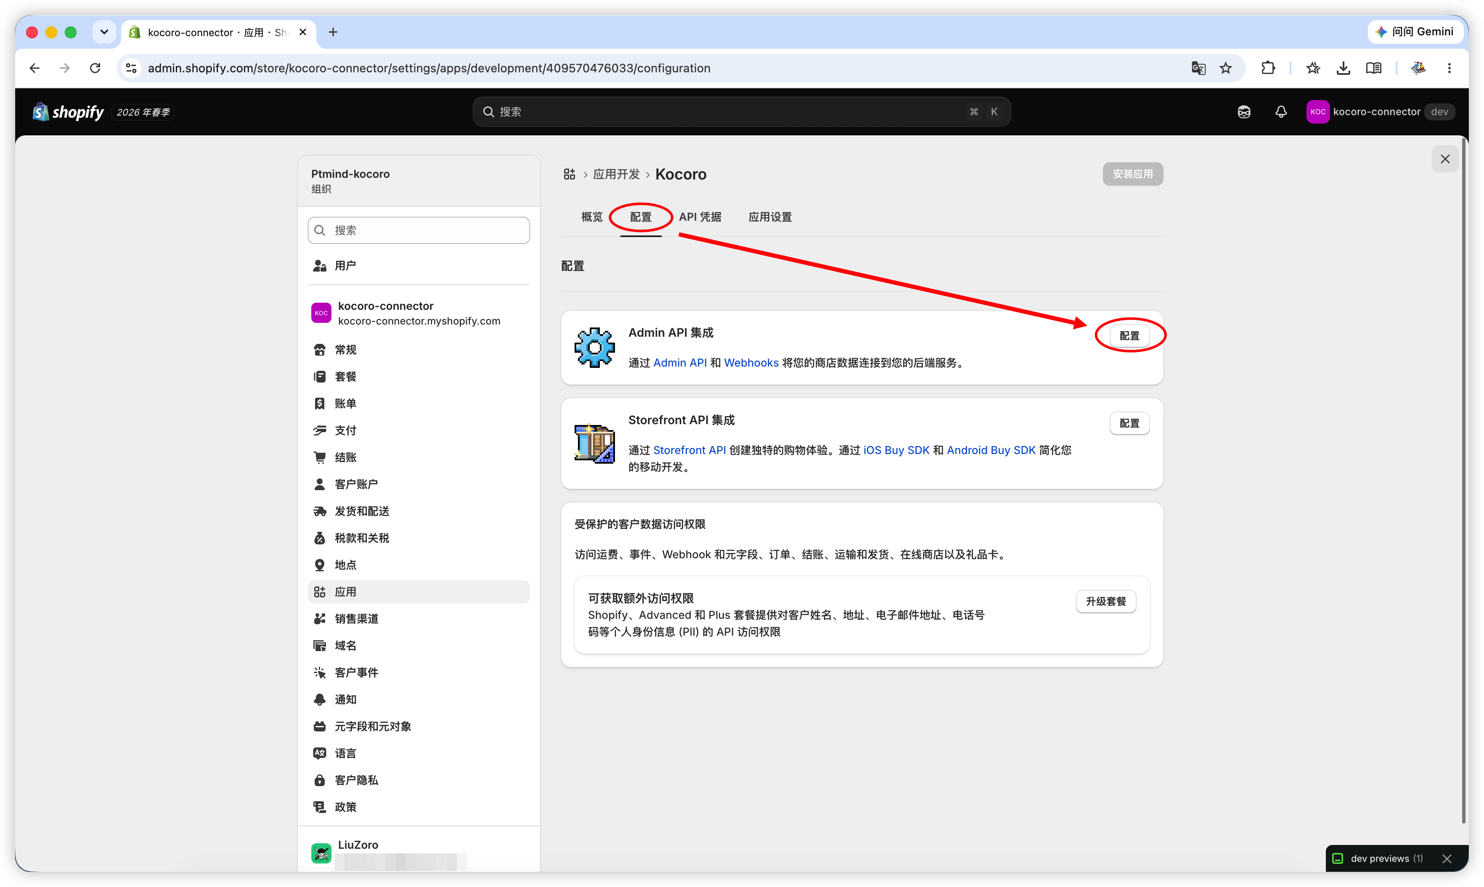
Task: Open 客户事件 settings
Action: point(419,673)
